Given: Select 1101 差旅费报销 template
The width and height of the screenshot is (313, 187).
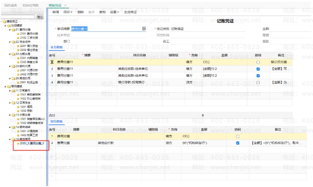Looking at the screenshot, I should click(x=30, y=95).
